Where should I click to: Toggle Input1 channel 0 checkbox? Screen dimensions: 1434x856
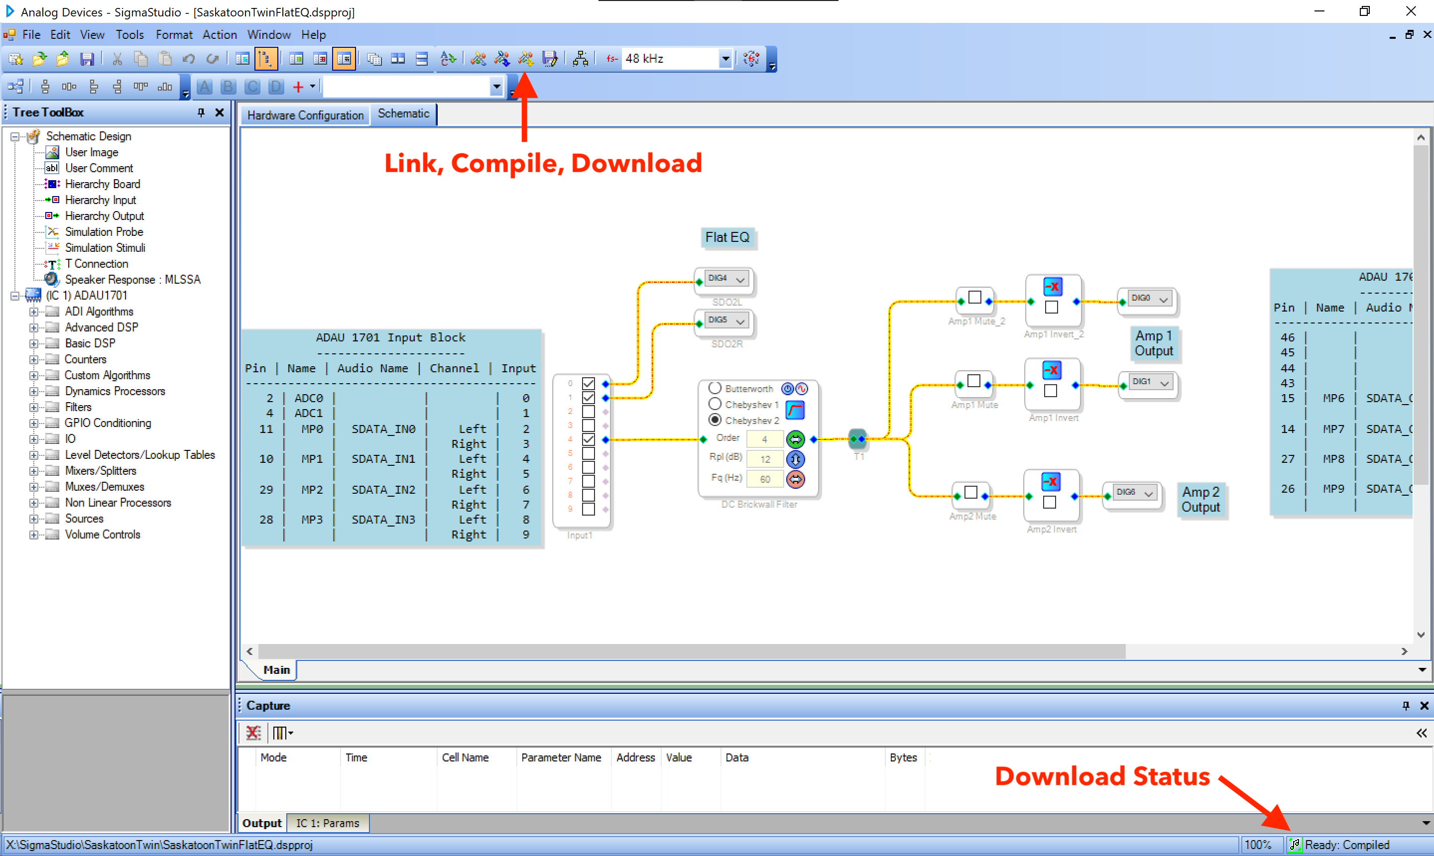click(x=588, y=384)
